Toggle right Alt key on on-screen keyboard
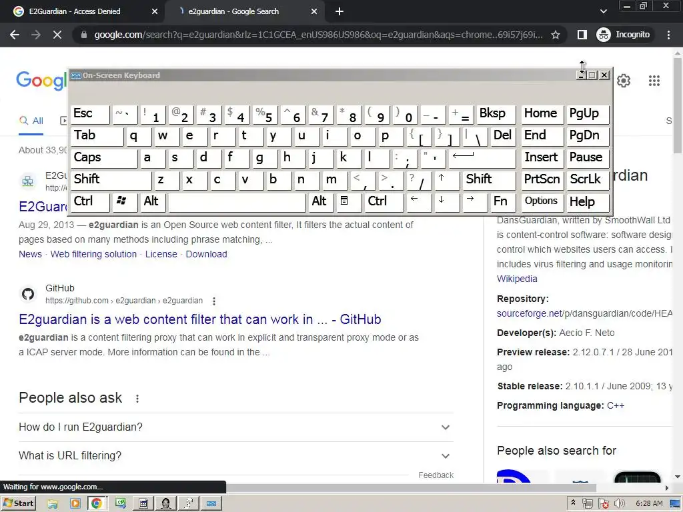Viewport: 683px width, 512px height. tap(321, 201)
